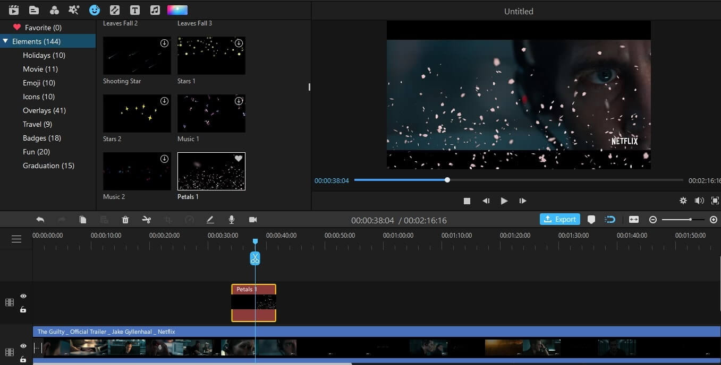Step back to previous frame

coord(486,201)
